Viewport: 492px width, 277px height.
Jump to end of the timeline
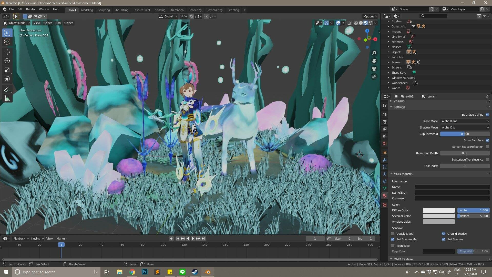coord(203,239)
